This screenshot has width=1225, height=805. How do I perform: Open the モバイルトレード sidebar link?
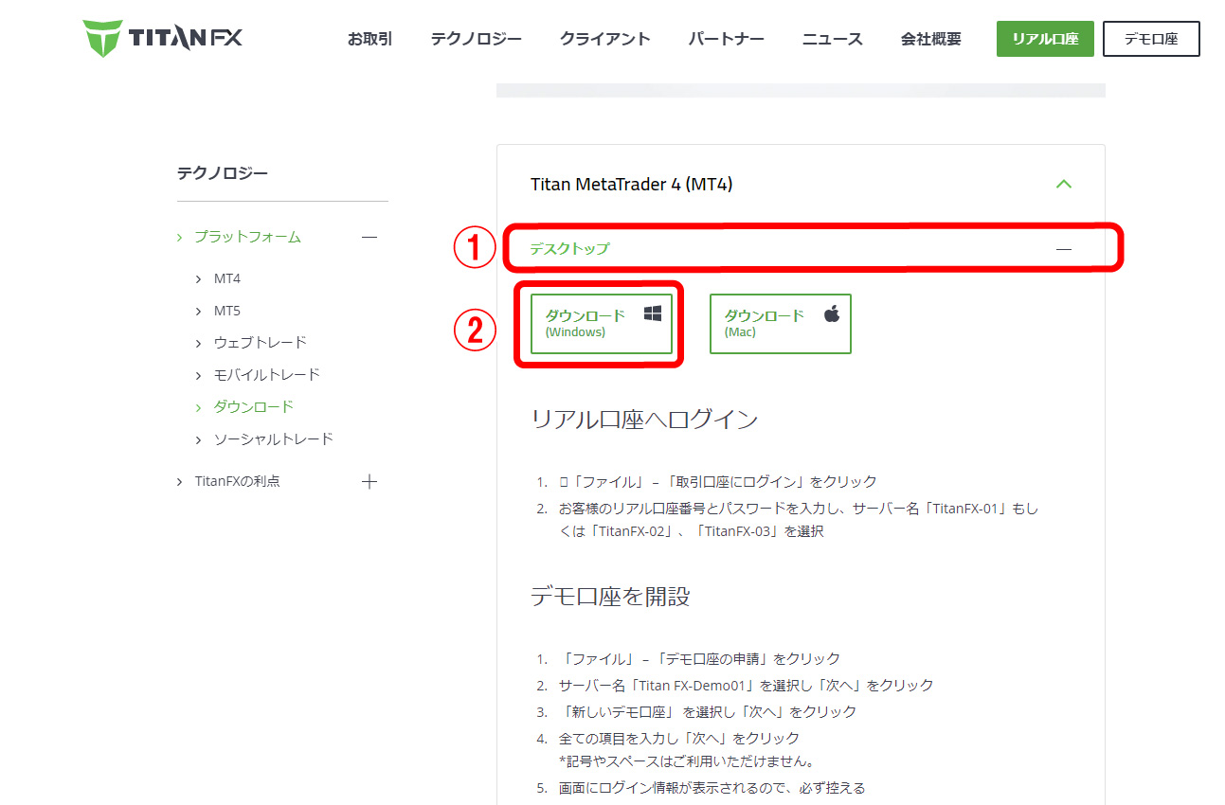click(267, 374)
